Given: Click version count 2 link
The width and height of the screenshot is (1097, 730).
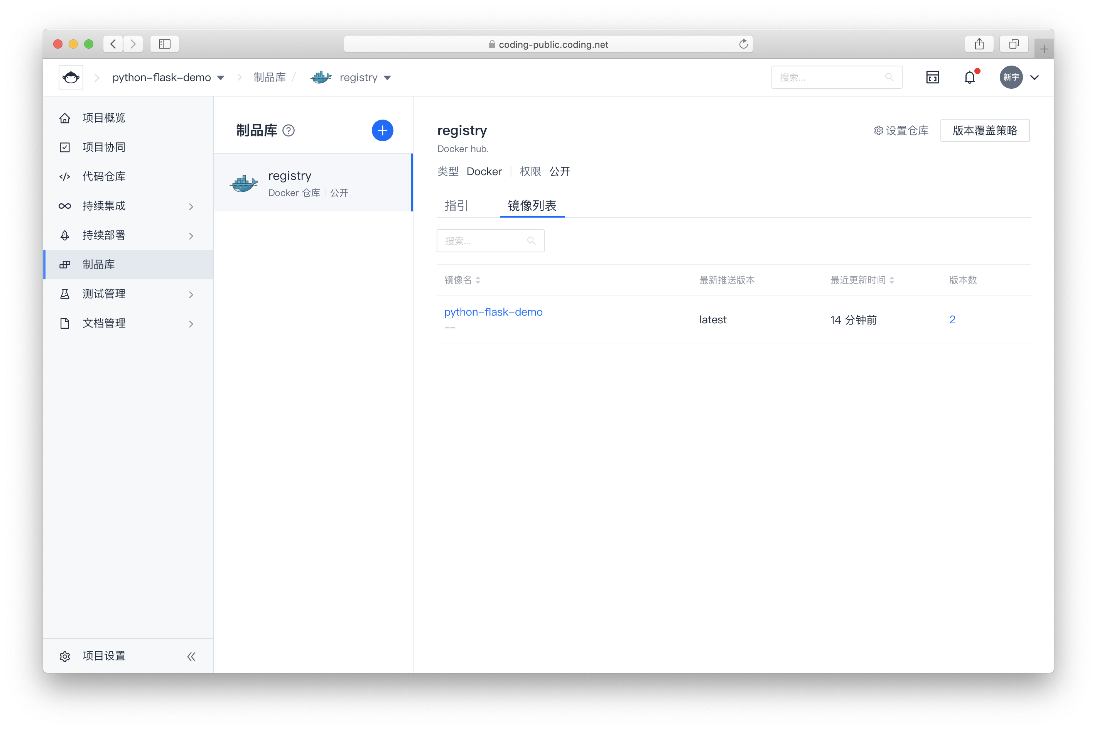Looking at the screenshot, I should click(x=953, y=319).
